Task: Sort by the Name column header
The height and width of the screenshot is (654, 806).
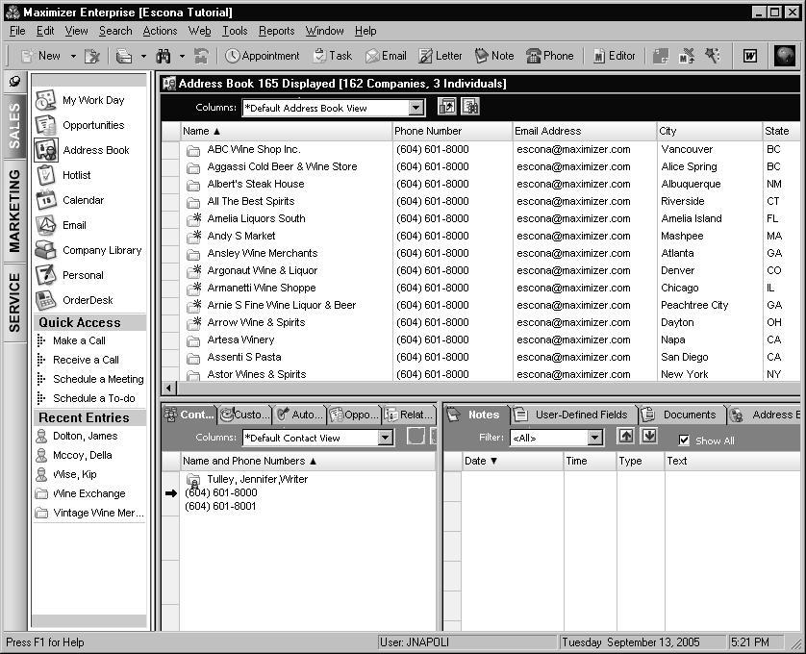Action: click(286, 131)
